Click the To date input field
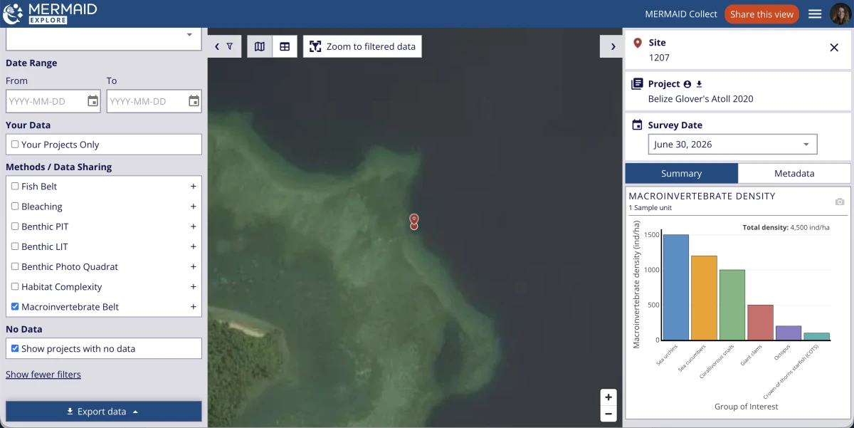 [147, 101]
